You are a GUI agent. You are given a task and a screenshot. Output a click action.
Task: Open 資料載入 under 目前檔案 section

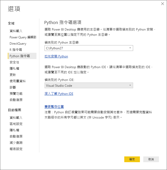tap(16, 118)
